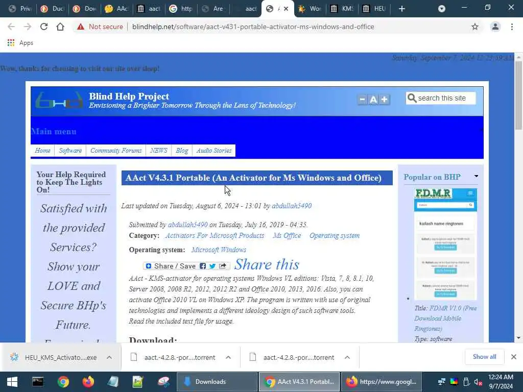523x392 pixels.
Task: Click the Main menu heading
Action: click(x=54, y=131)
